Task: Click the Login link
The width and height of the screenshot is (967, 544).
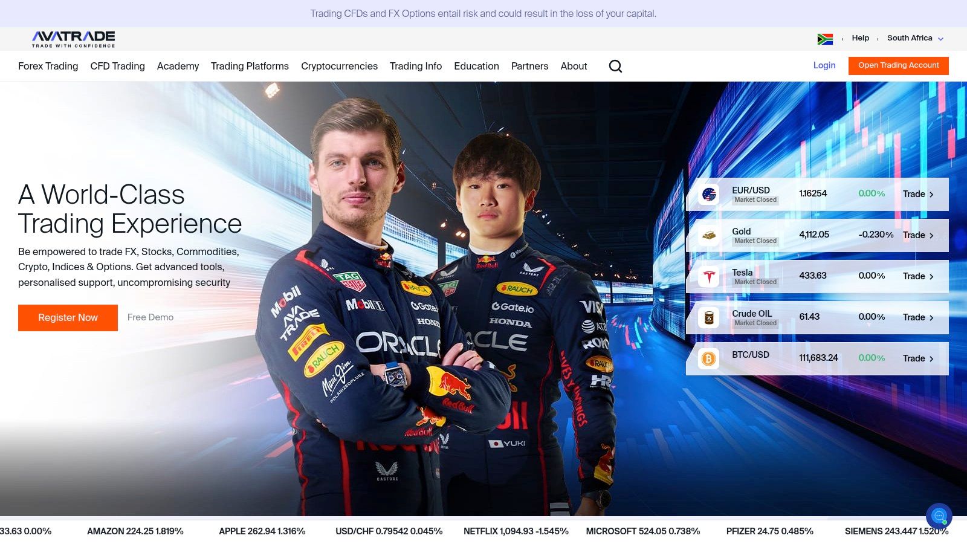Action: pyautogui.click(x=824, y=65)
